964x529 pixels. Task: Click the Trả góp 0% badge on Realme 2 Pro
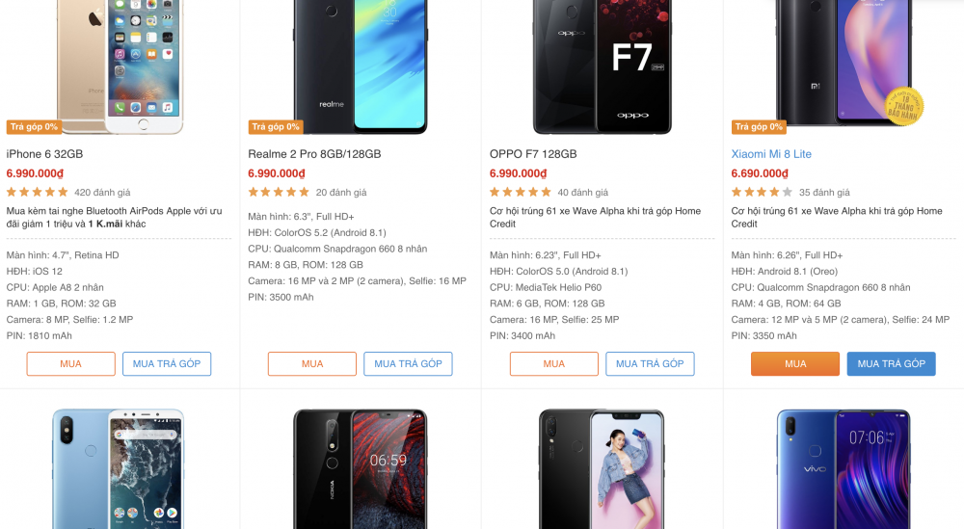276,126
